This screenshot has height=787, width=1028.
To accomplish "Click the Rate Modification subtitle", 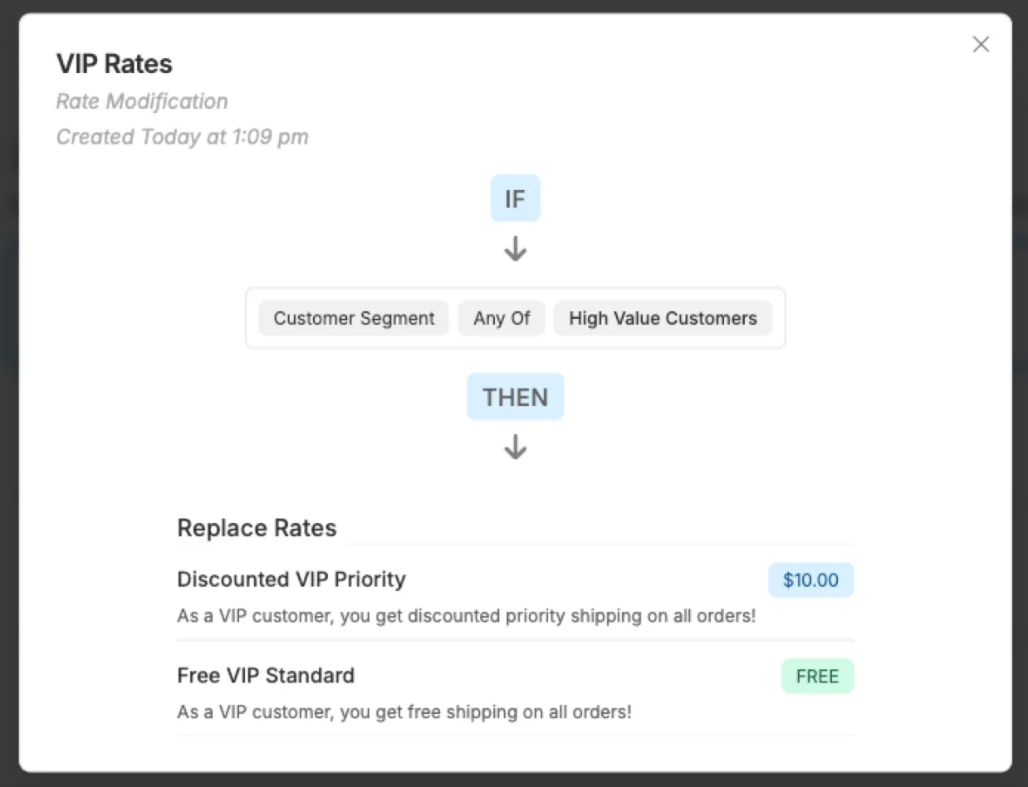I will [x=142, y=101].
